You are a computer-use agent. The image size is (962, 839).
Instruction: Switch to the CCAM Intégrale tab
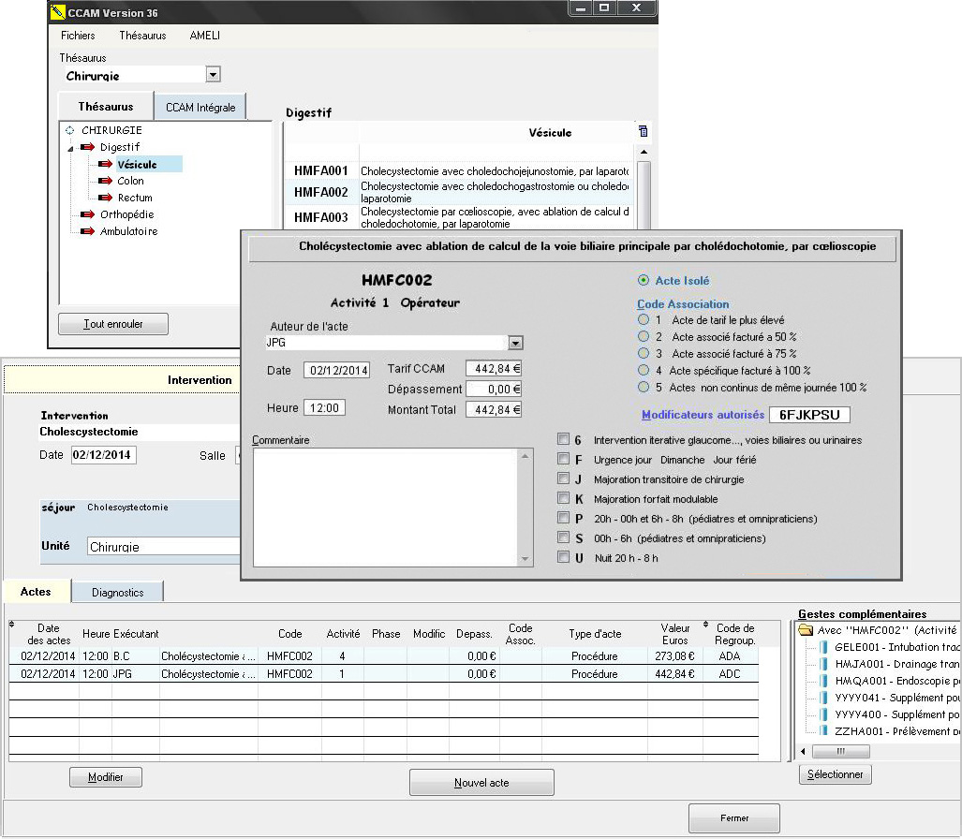[200, 108]
